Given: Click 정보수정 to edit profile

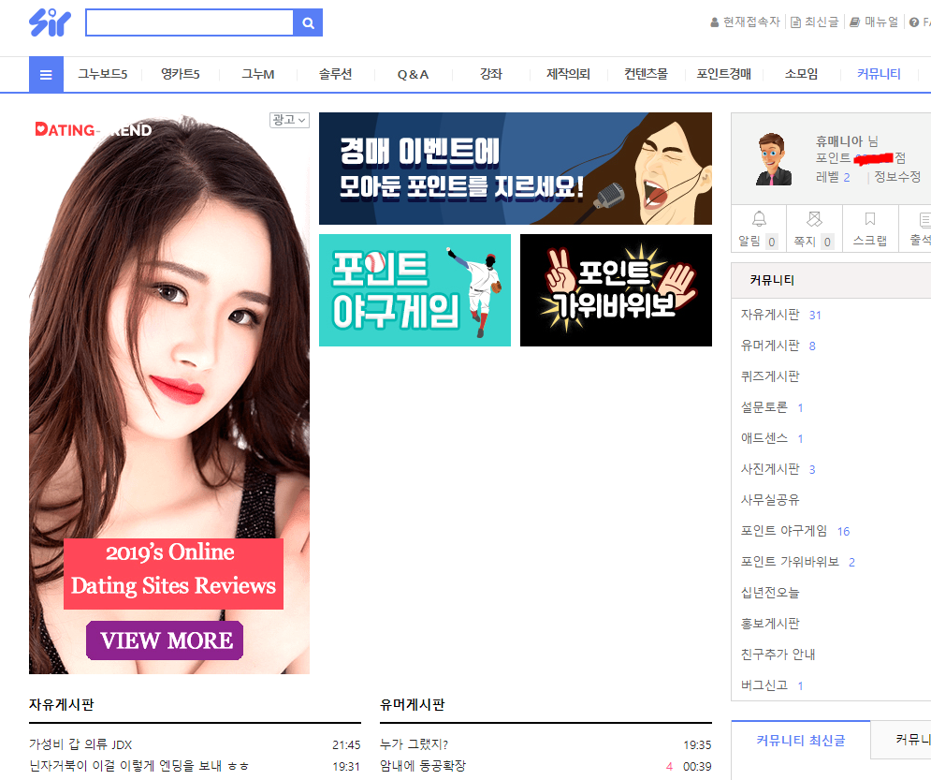Looking at the screenshot, I should [x=896, y=177].
